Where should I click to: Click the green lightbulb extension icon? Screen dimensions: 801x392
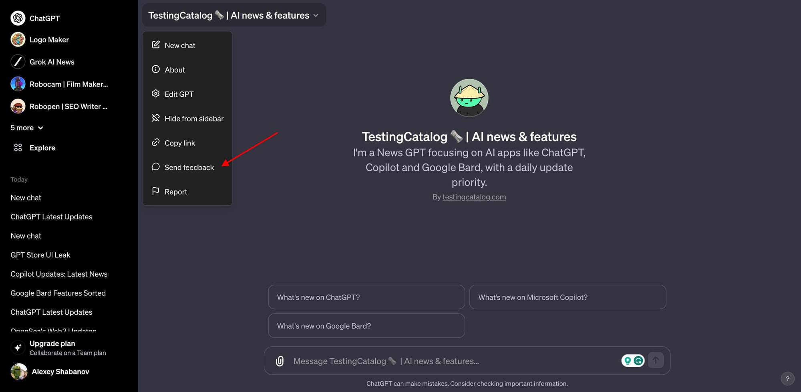click(628, 361)
